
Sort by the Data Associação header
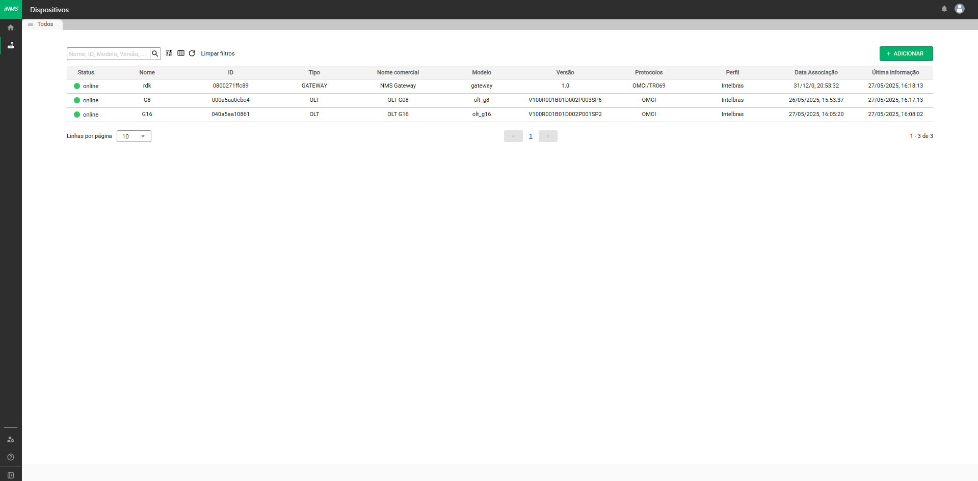[816, 72]
